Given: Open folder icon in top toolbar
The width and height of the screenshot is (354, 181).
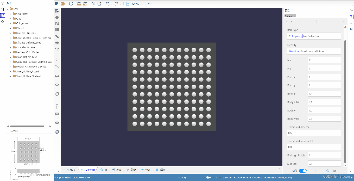Looking at the screenshot, I should coord(63,4).
